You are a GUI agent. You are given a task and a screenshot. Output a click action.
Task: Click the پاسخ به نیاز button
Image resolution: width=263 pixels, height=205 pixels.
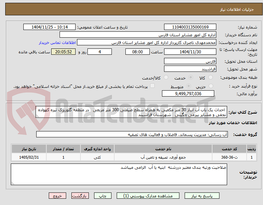[x=202, y=196]
